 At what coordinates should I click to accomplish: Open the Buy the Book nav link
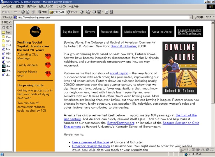(71, 32)
